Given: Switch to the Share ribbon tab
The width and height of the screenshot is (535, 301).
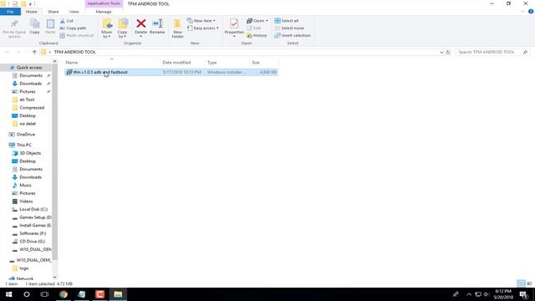Looking at the screenshot, I should click(x=53, y=12).
